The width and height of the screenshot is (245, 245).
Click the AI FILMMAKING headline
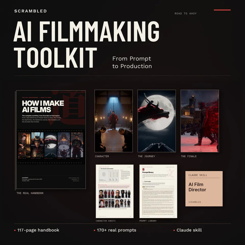pyautogui.click(x=87, y=31)
